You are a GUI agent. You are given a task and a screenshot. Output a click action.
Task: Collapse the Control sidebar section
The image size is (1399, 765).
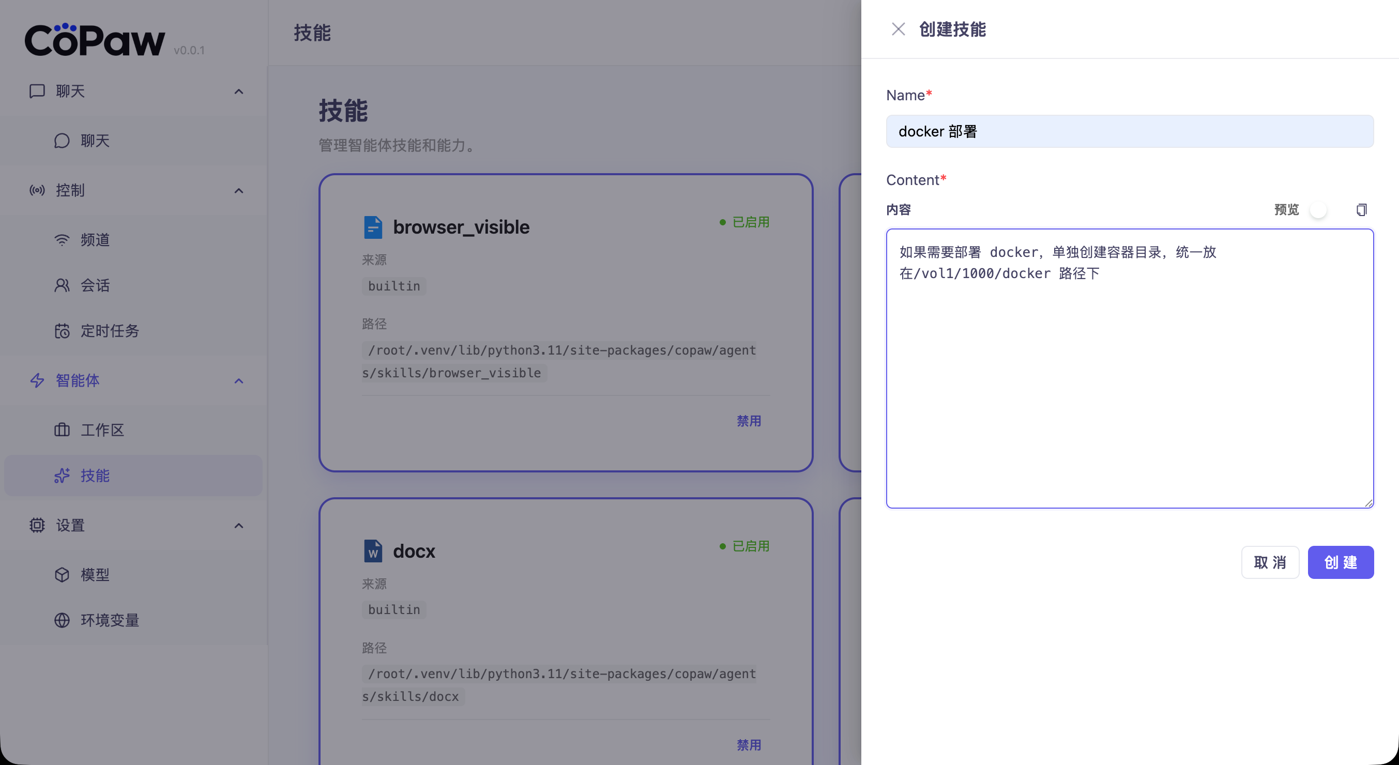(238, 191)
